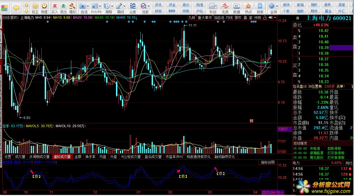Open the 融资融券变化 tab
Viewport: 355px width, 196px height.
click(225, 157)
